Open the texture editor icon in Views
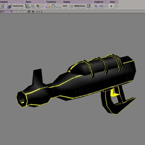Screen dimensions: 145x145 38,6
